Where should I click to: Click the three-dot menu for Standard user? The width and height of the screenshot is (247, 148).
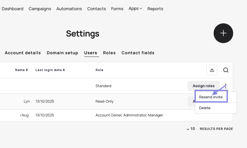[226, 86]
